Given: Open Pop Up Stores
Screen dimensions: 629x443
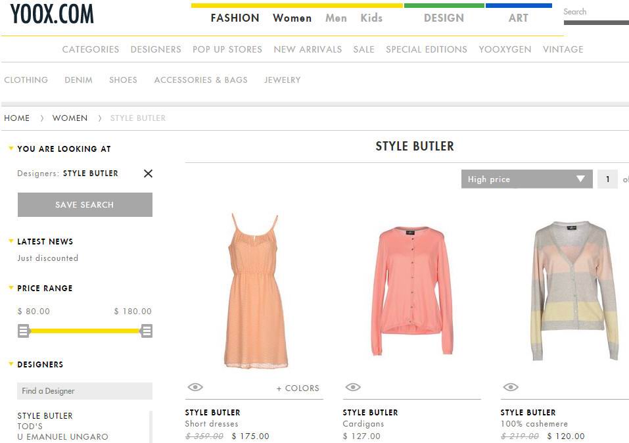Looking at the screenshot, I should click(x=227, y=49).
